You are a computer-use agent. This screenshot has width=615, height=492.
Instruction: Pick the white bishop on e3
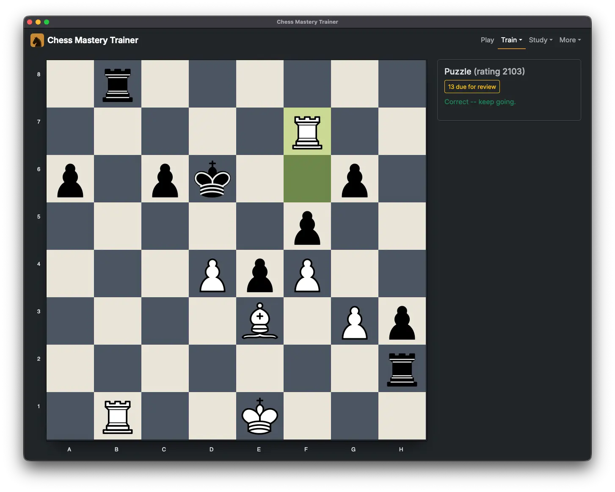[260, 321]
